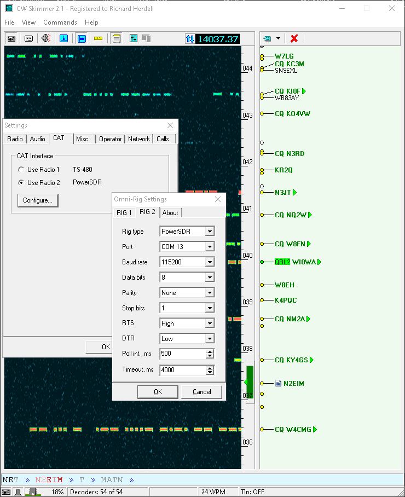Open the Parity dropdown
The height and width of the screenshot is (497, 405).
(210, 292)
